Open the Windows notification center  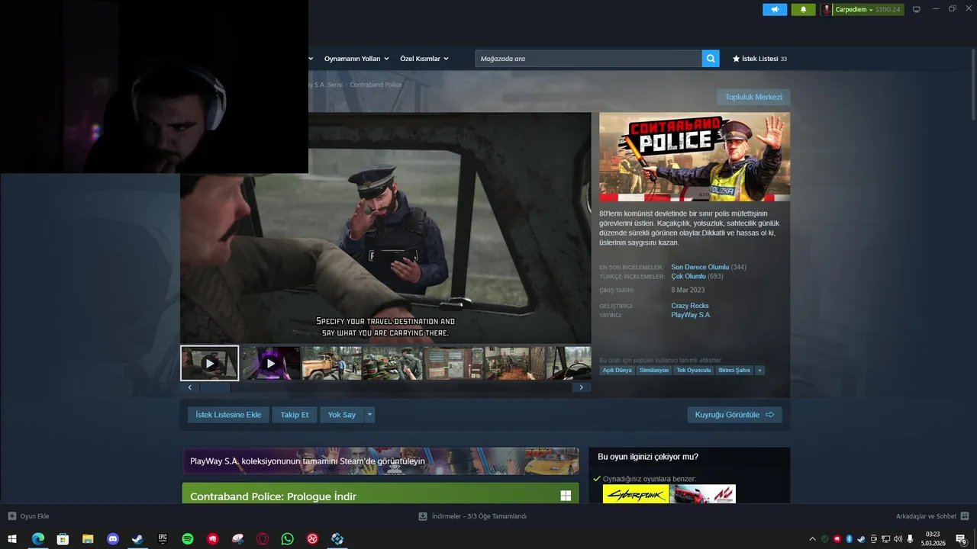pyautogui.click(x=961, y=539)
